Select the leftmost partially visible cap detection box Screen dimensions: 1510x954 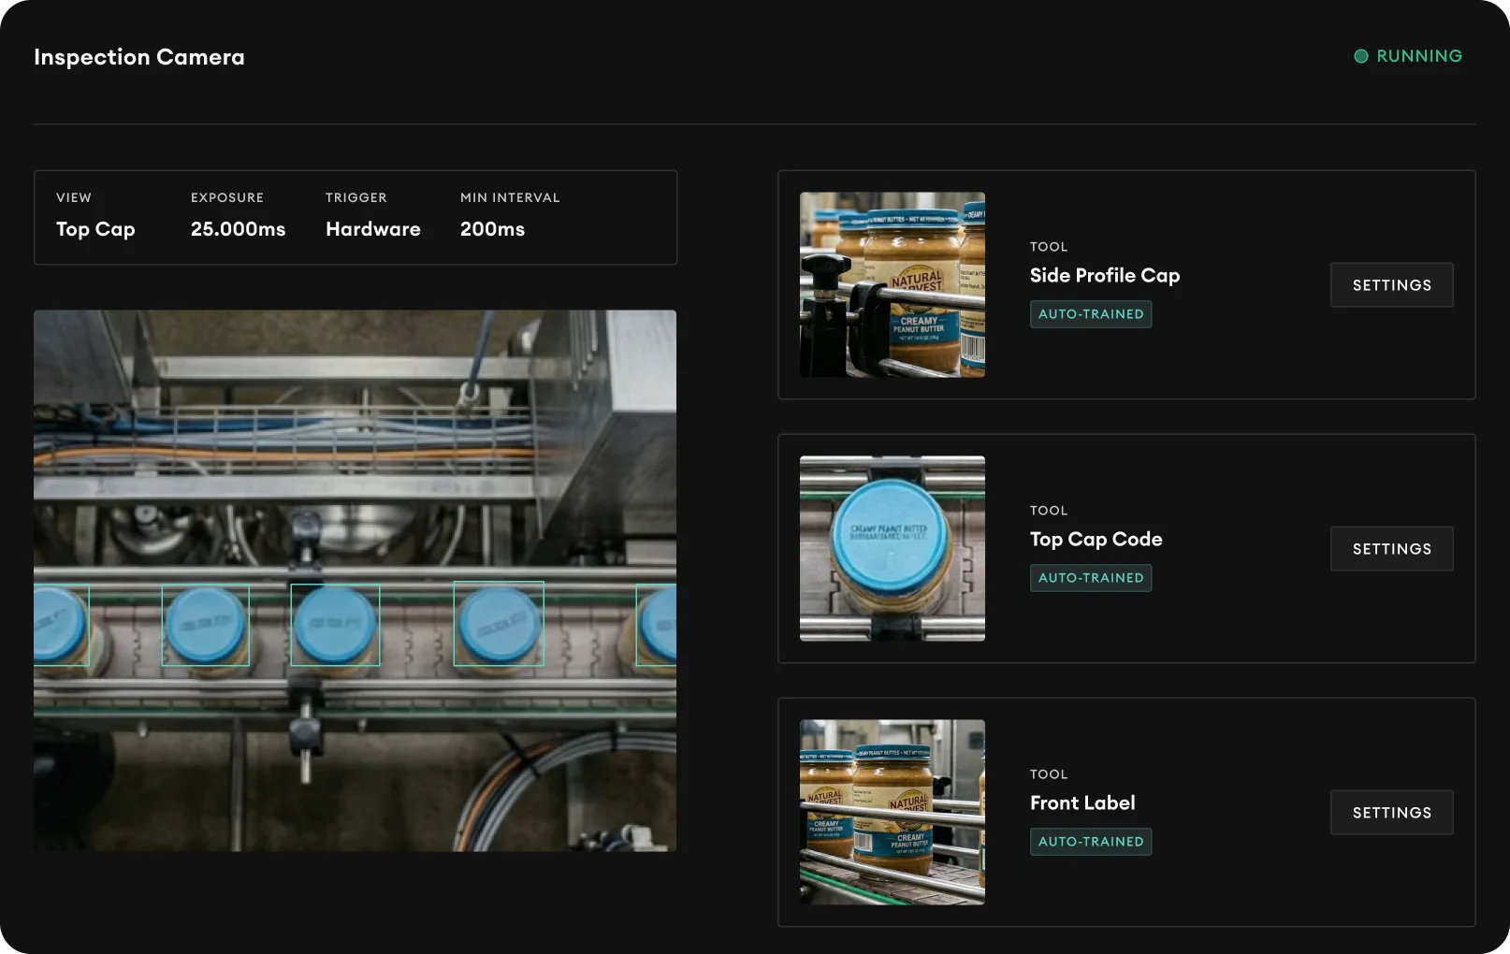61,626
